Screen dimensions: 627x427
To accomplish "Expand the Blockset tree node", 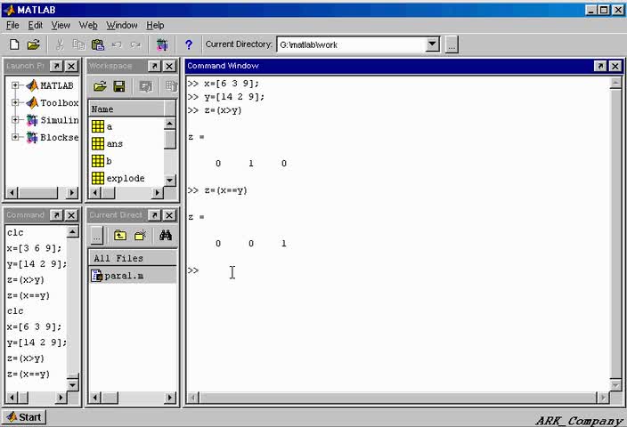I will 15,137.
